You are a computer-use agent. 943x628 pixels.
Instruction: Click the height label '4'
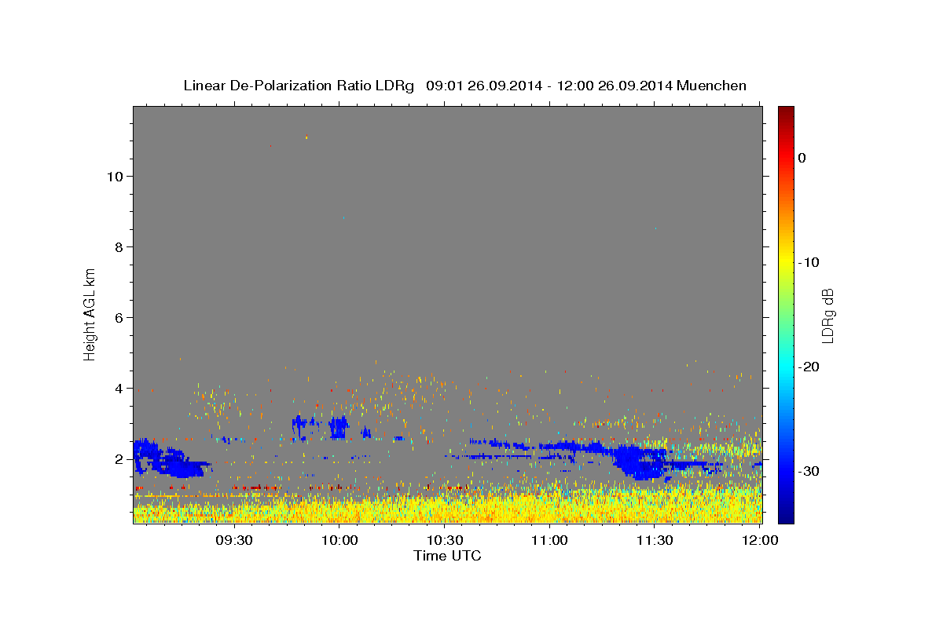pos(119,388)
